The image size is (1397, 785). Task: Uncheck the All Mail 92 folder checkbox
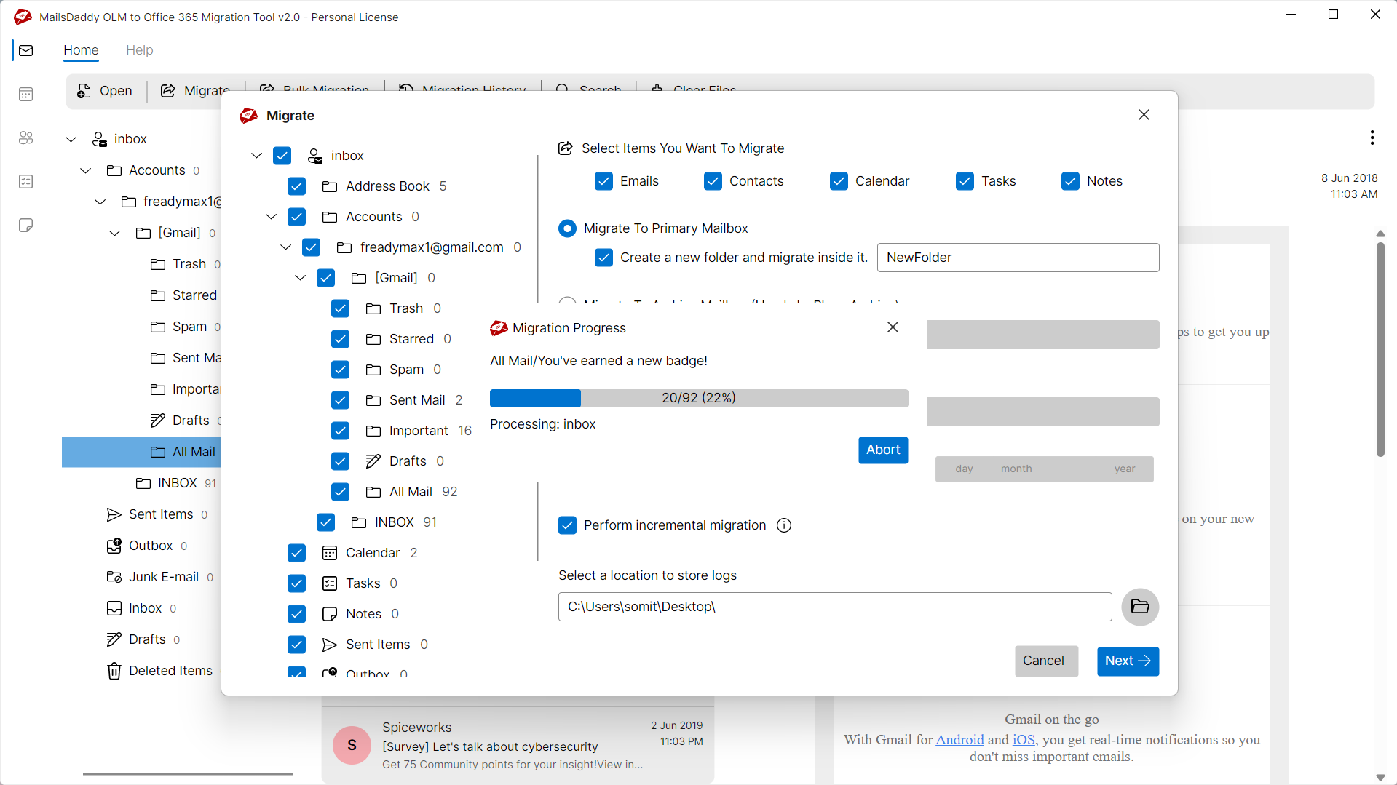tap(340, 492)
